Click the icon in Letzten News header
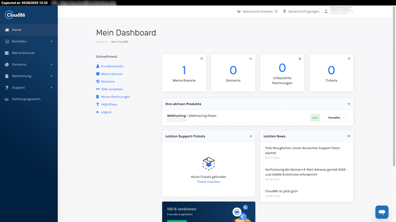The height and width of the screenshot is (222, 396). 349,136
